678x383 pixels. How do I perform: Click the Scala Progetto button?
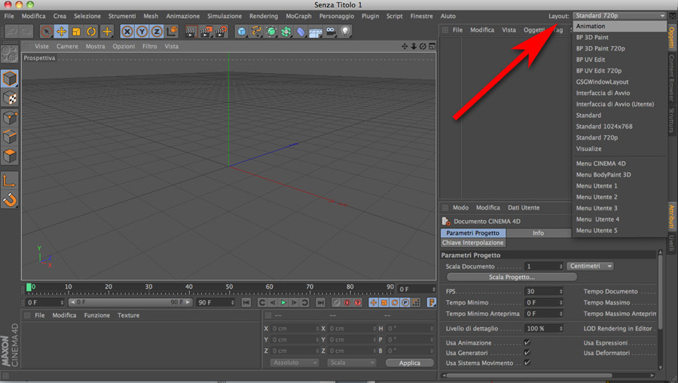pyautogui.click(x=512, y=277)
